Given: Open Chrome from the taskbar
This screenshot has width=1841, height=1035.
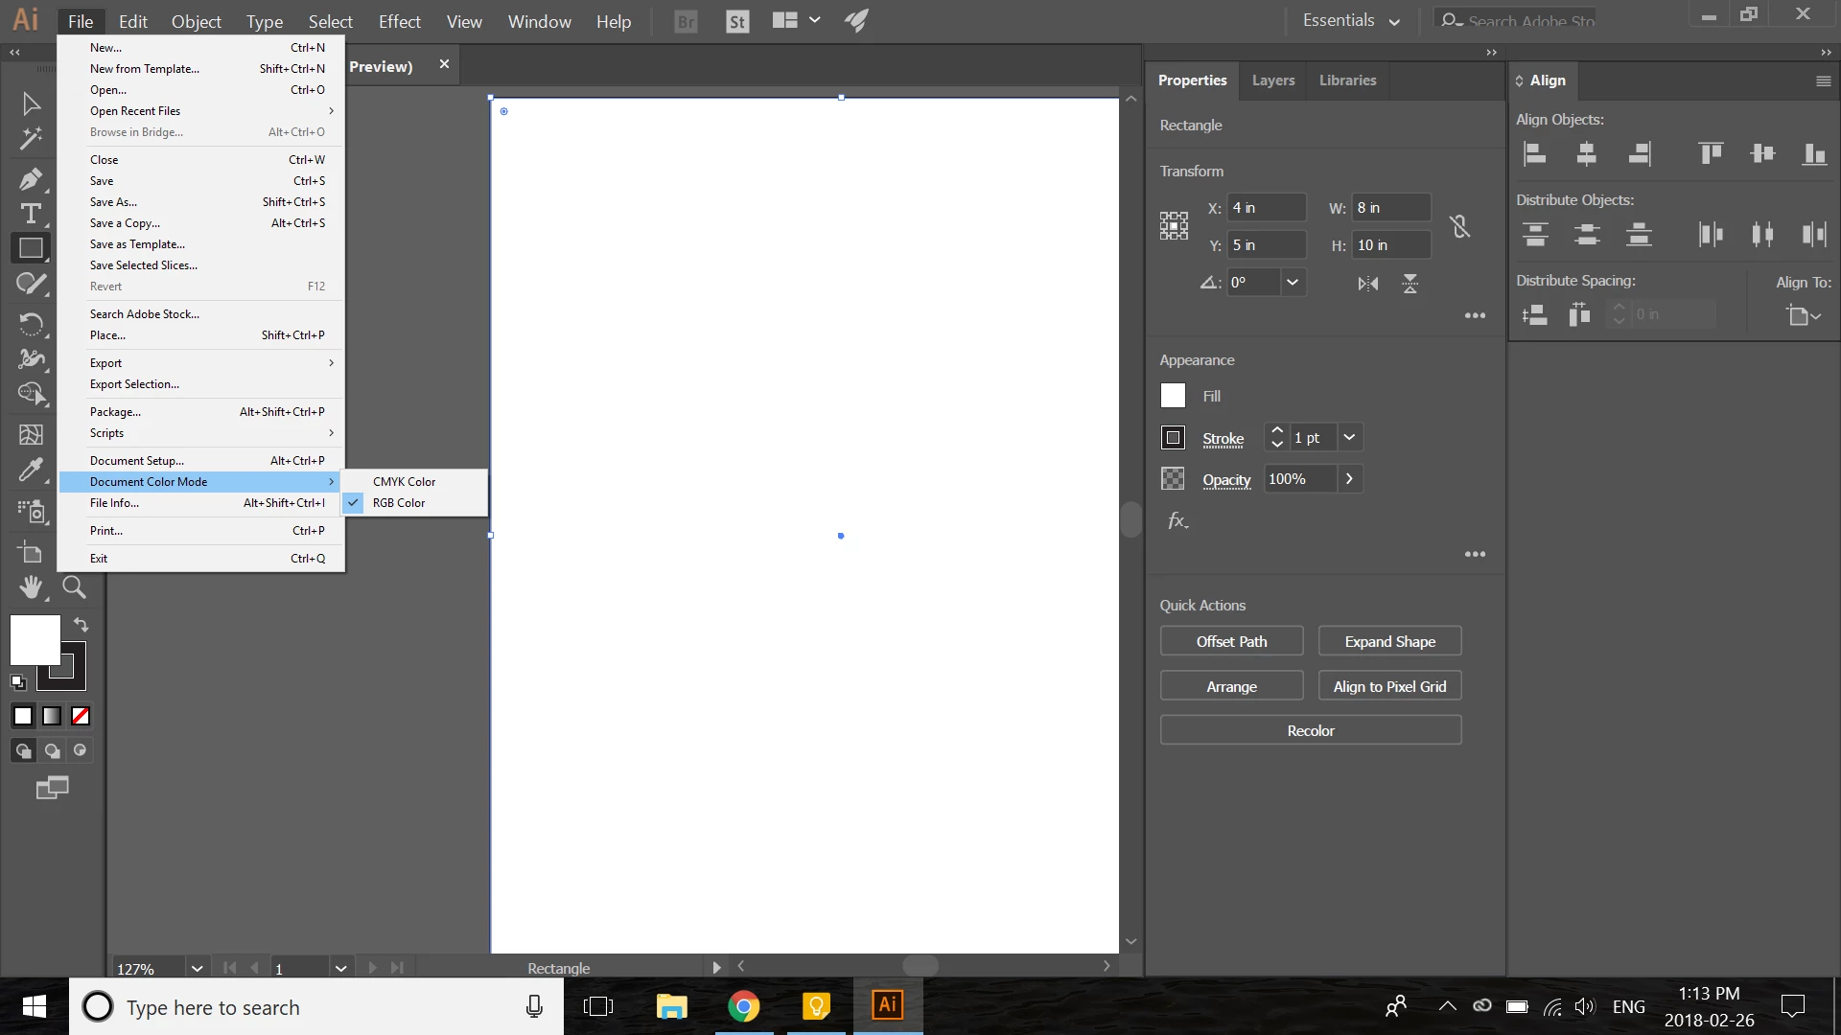Looking at the screenshot, I should click(x=743, y=1006).
